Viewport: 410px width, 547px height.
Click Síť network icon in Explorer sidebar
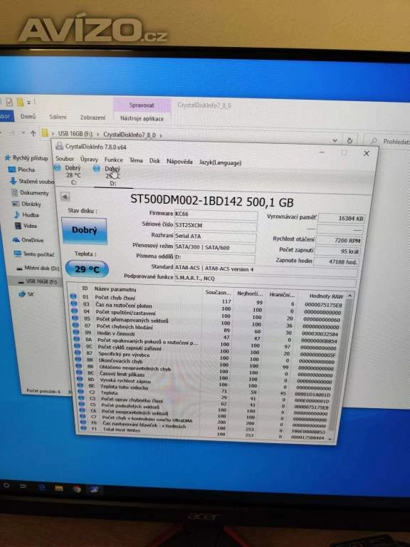pyautogui.click(x=22, y=293)
